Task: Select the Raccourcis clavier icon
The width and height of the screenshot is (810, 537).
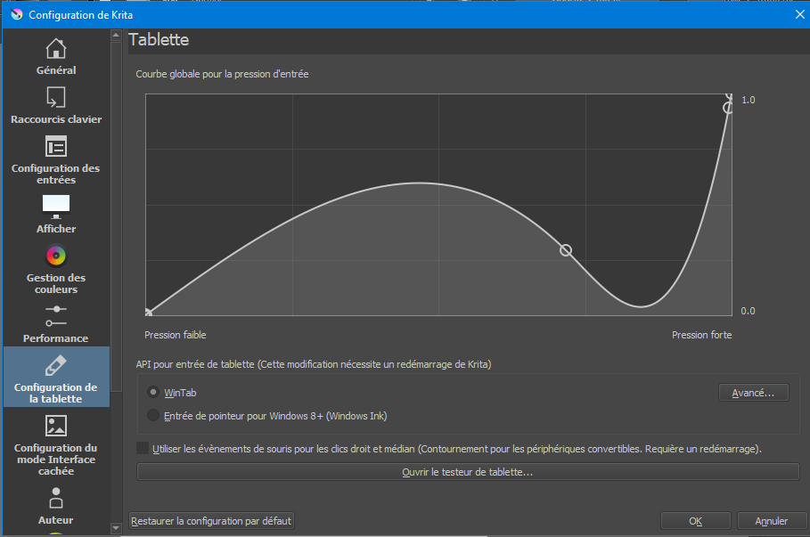Action: click(56, 97)
